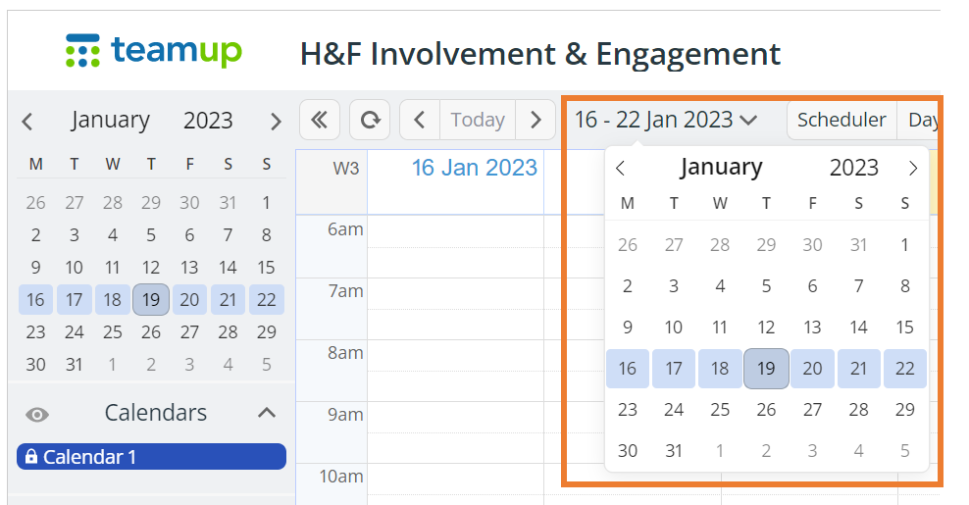Go to next week in toolbar
969x505 pixels.
pos(535,120)
